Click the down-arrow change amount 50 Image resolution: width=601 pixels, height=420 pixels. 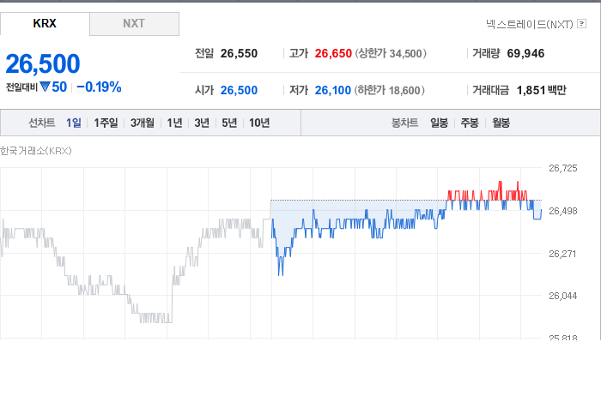pyautogui.click(x=53, y=87)
